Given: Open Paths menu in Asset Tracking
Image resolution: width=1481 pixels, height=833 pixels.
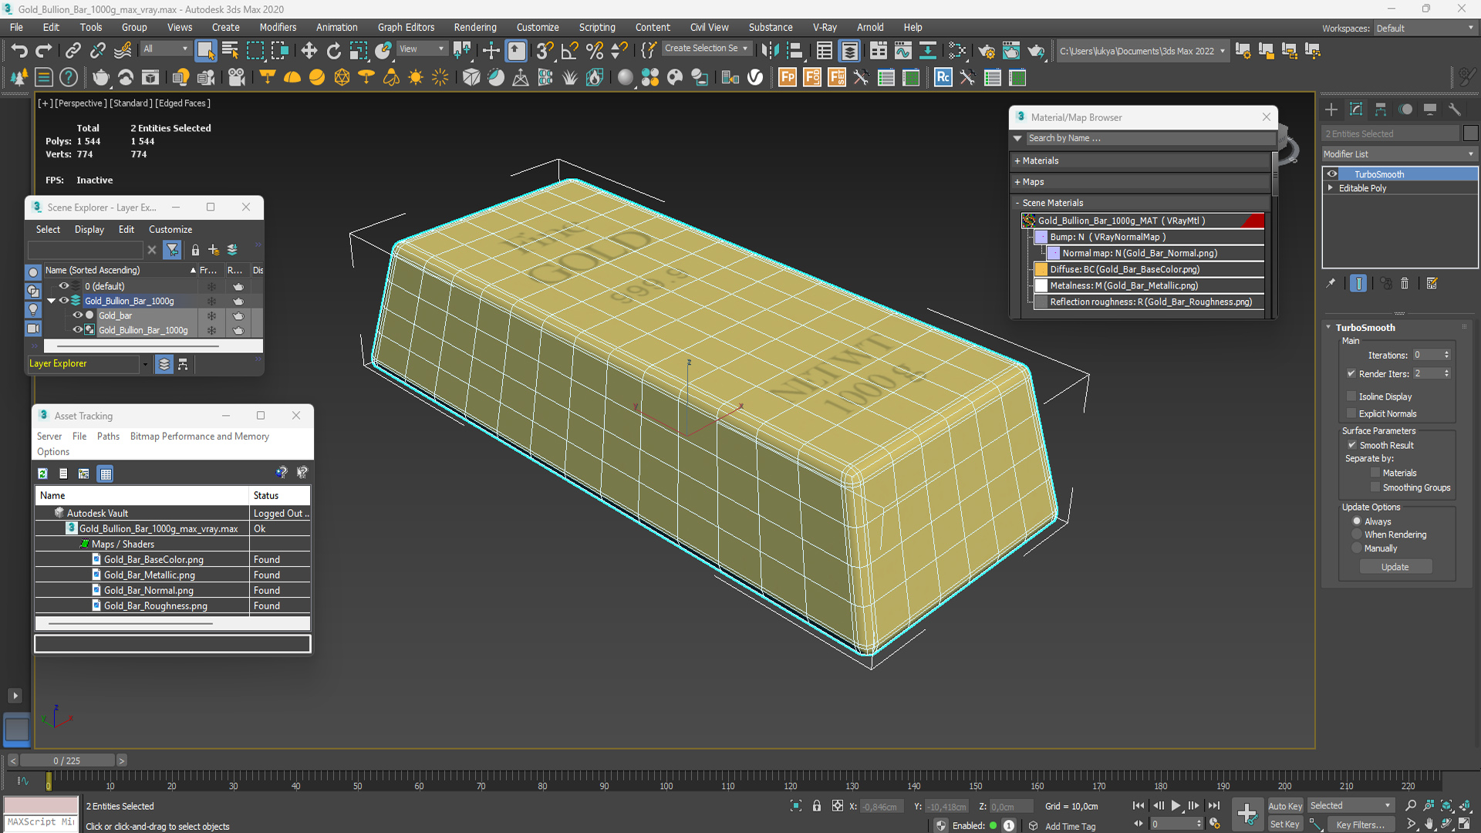Looking at the screenshot, I should point(108,437).
